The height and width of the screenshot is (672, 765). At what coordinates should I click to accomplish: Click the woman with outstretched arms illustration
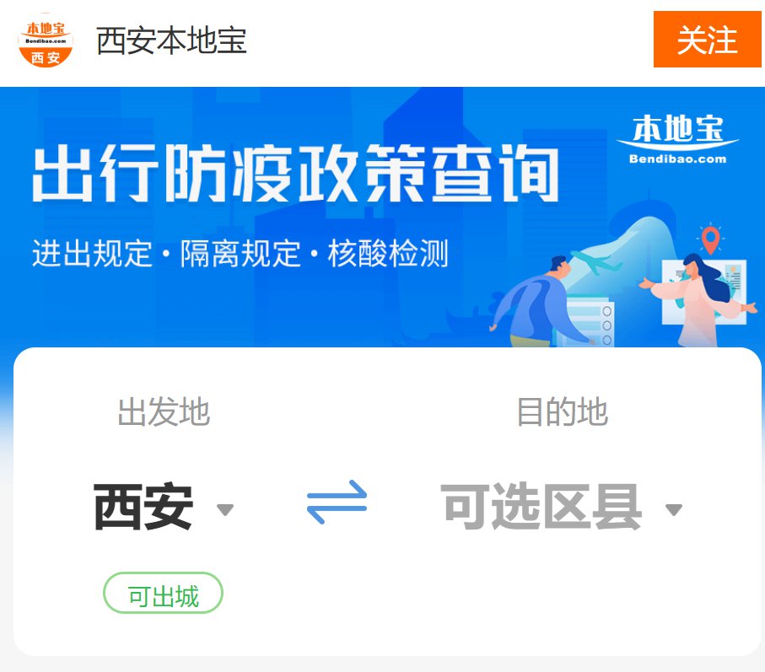click(698, 299)
